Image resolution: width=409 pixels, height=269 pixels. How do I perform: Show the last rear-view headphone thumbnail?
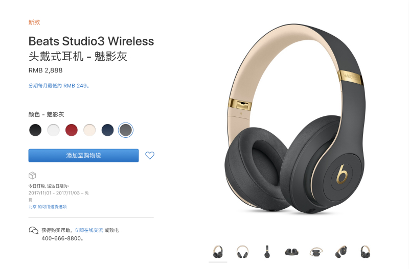click(x=366, y=252)
